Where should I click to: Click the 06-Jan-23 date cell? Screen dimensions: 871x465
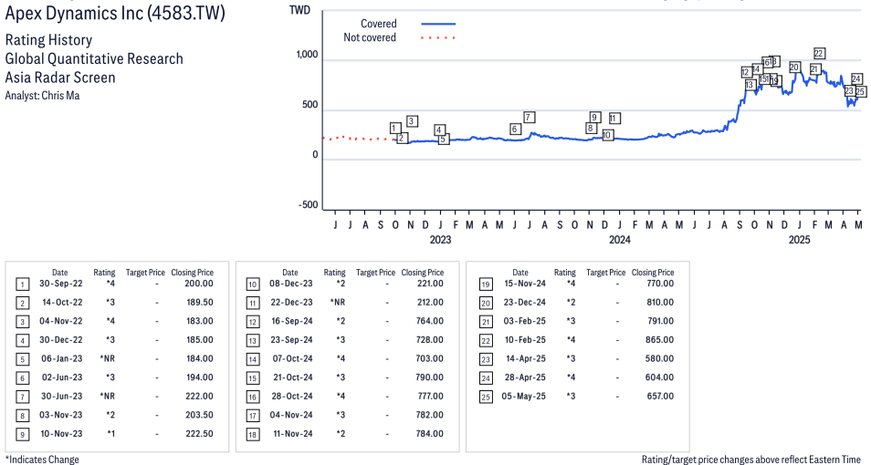(62, 358)
